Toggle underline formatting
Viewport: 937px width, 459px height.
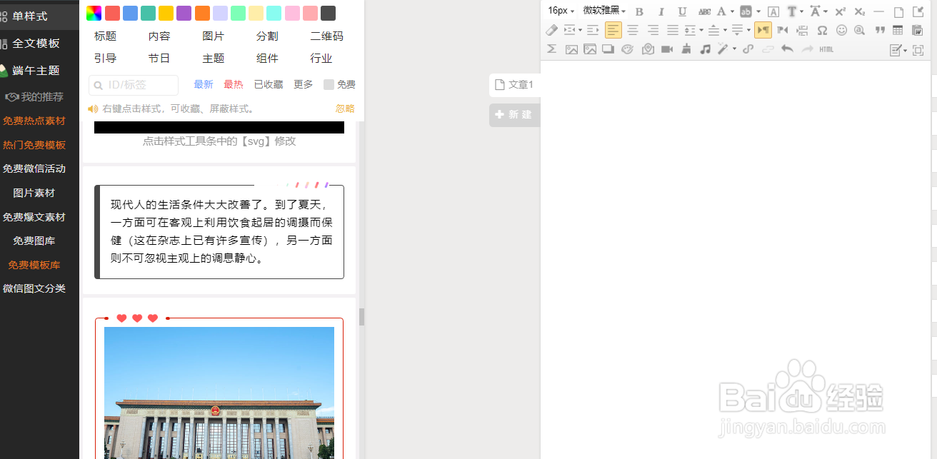coord(682,11)
